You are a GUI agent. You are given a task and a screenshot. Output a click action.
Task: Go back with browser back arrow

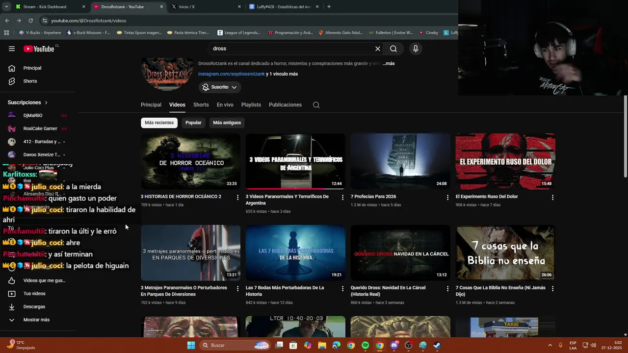tap(7, 21)
